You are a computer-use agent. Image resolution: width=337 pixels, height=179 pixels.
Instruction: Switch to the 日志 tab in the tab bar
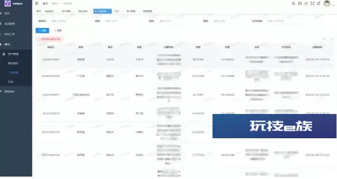click(x=117, y=11)
